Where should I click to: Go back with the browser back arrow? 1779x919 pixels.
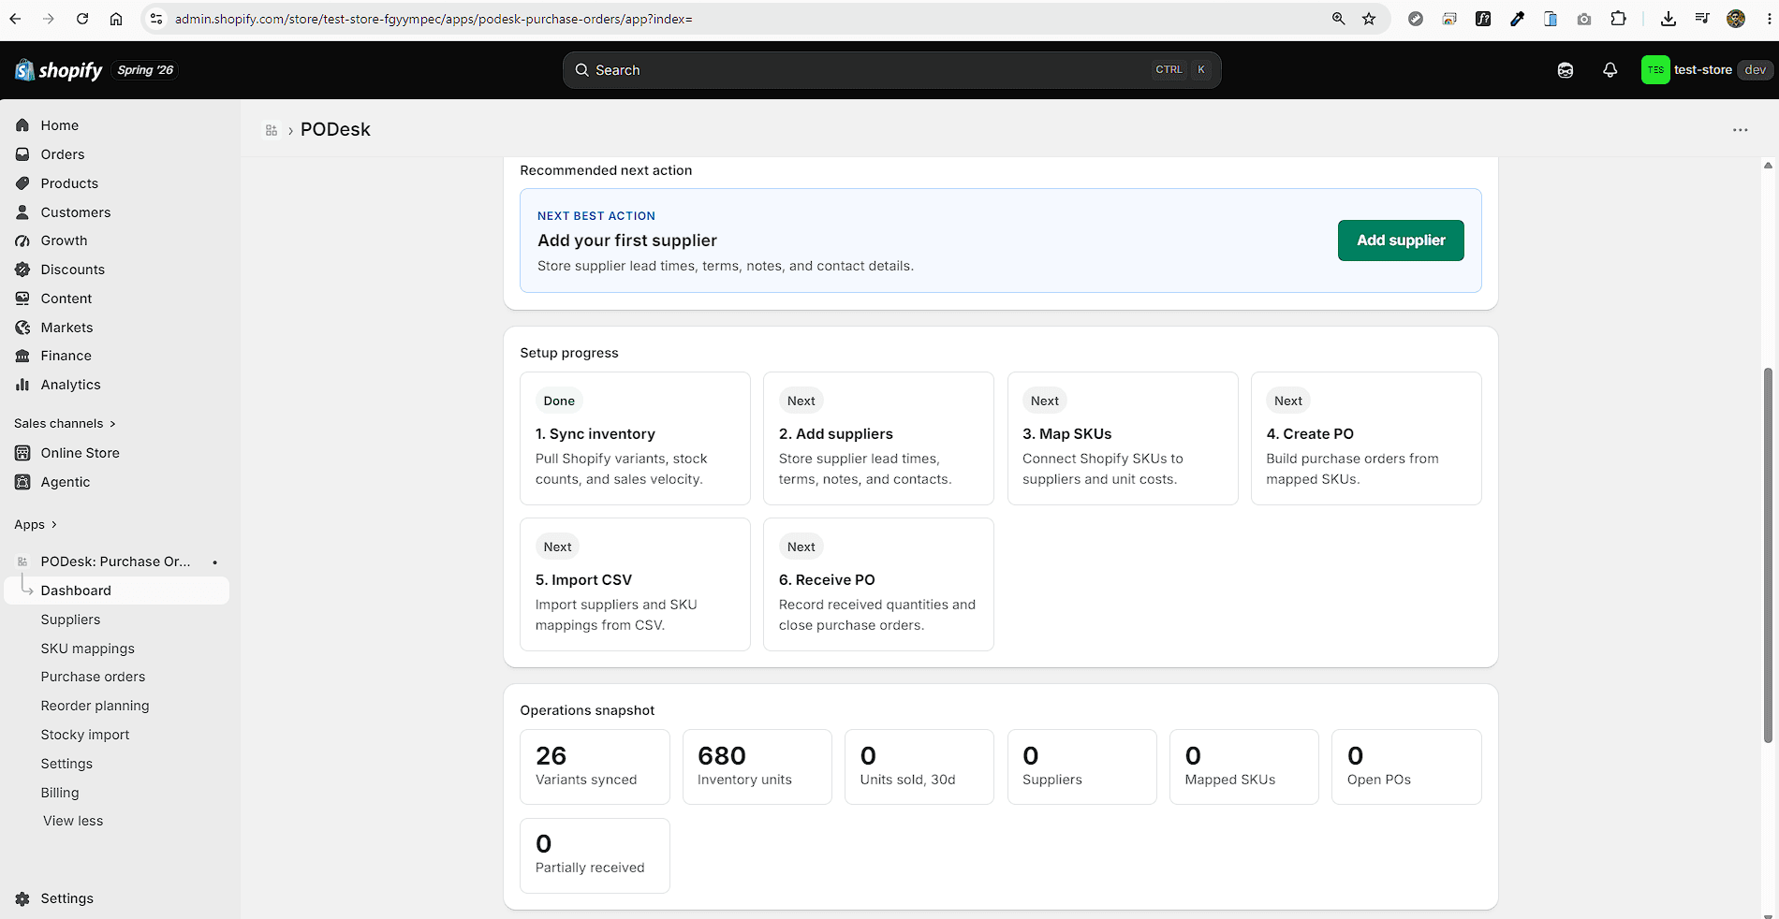[x=15, y=19]
